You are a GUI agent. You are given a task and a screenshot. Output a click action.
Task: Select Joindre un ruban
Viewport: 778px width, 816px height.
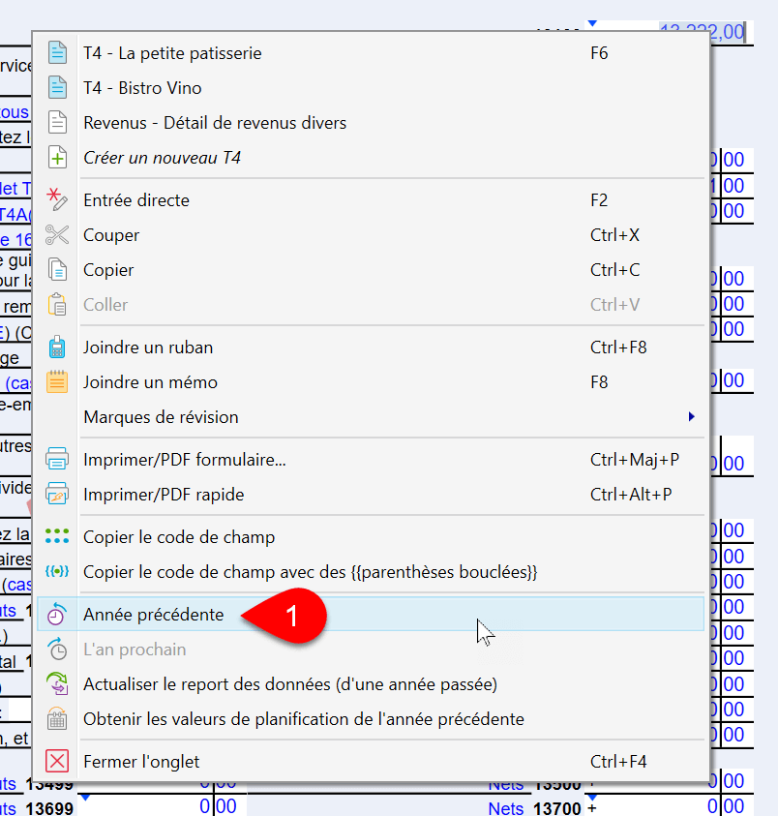tap(370, 348)
